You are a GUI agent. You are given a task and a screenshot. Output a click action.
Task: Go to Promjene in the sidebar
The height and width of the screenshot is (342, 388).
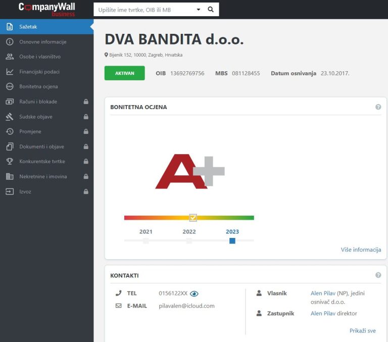point(47,131)
